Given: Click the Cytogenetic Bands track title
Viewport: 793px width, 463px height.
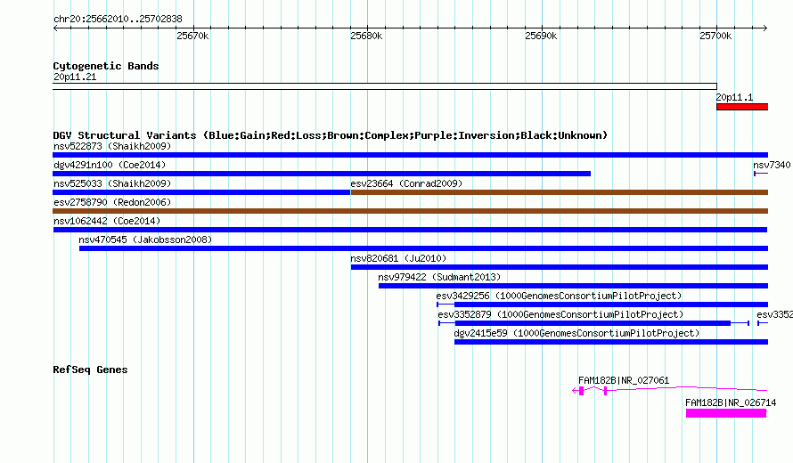Looking at the screenshot, I should click(106, 66).
